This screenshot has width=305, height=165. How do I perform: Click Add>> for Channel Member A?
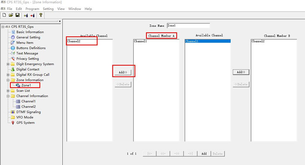pos(123,73)
